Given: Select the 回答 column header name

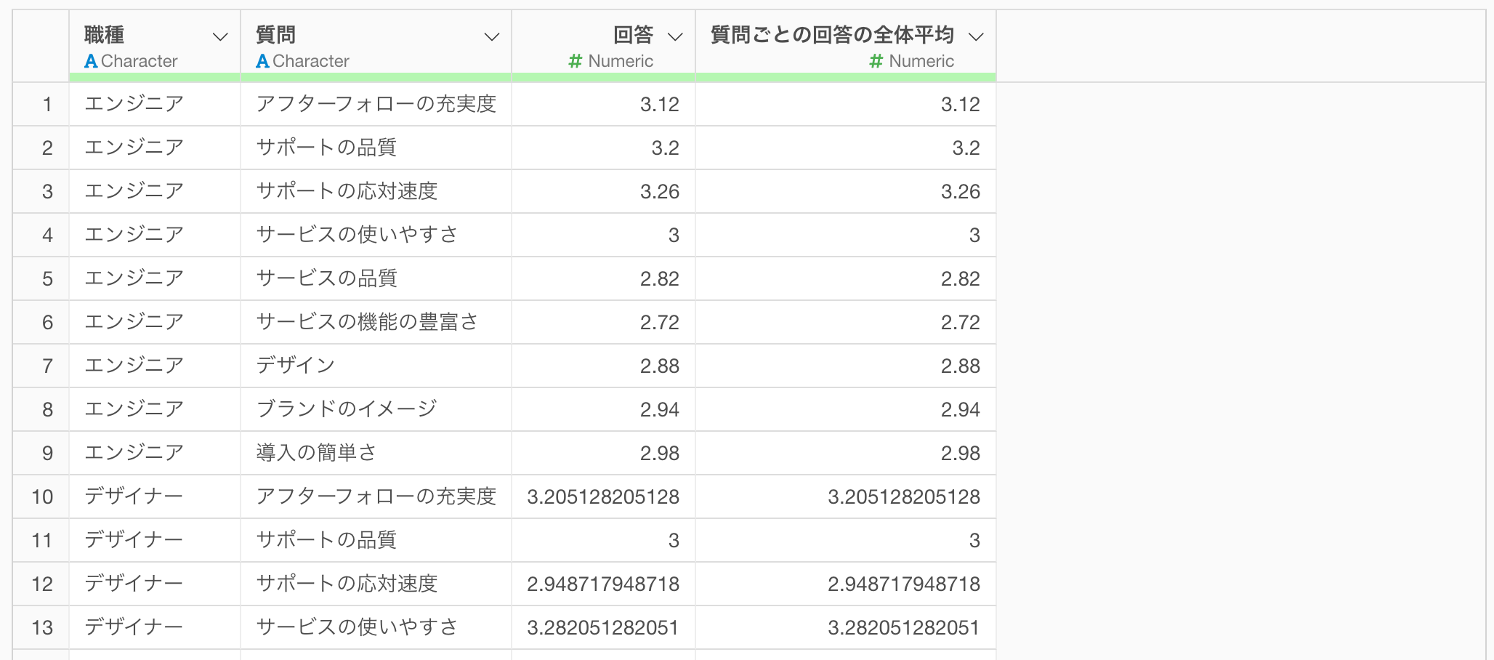Looking at the screenshot, I should [x=634, y=35].
